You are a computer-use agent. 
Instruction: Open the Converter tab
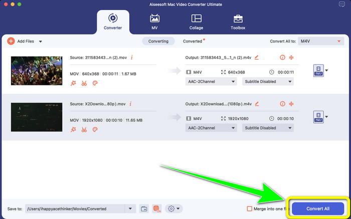pos(113,22)
